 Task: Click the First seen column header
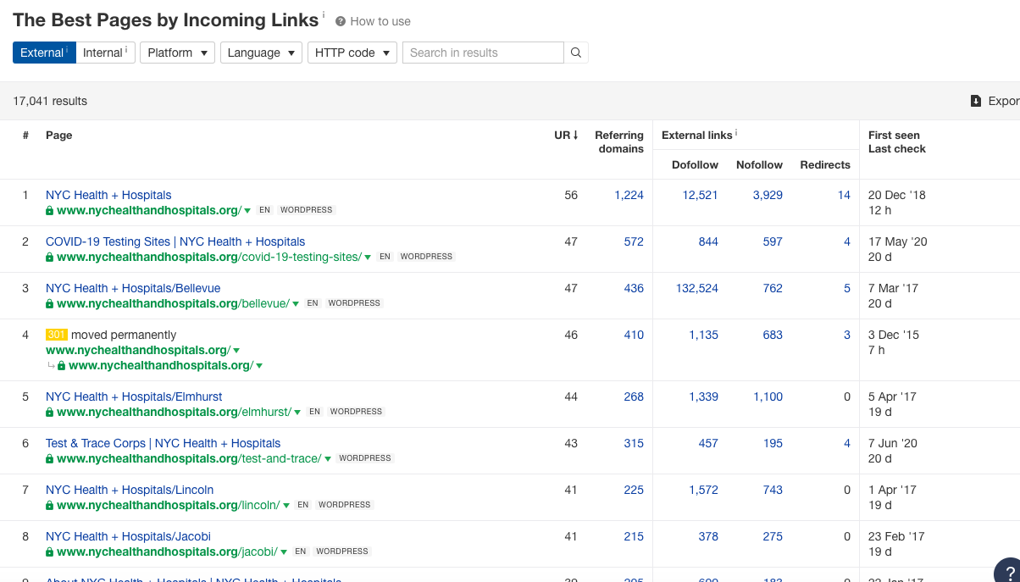894,135
